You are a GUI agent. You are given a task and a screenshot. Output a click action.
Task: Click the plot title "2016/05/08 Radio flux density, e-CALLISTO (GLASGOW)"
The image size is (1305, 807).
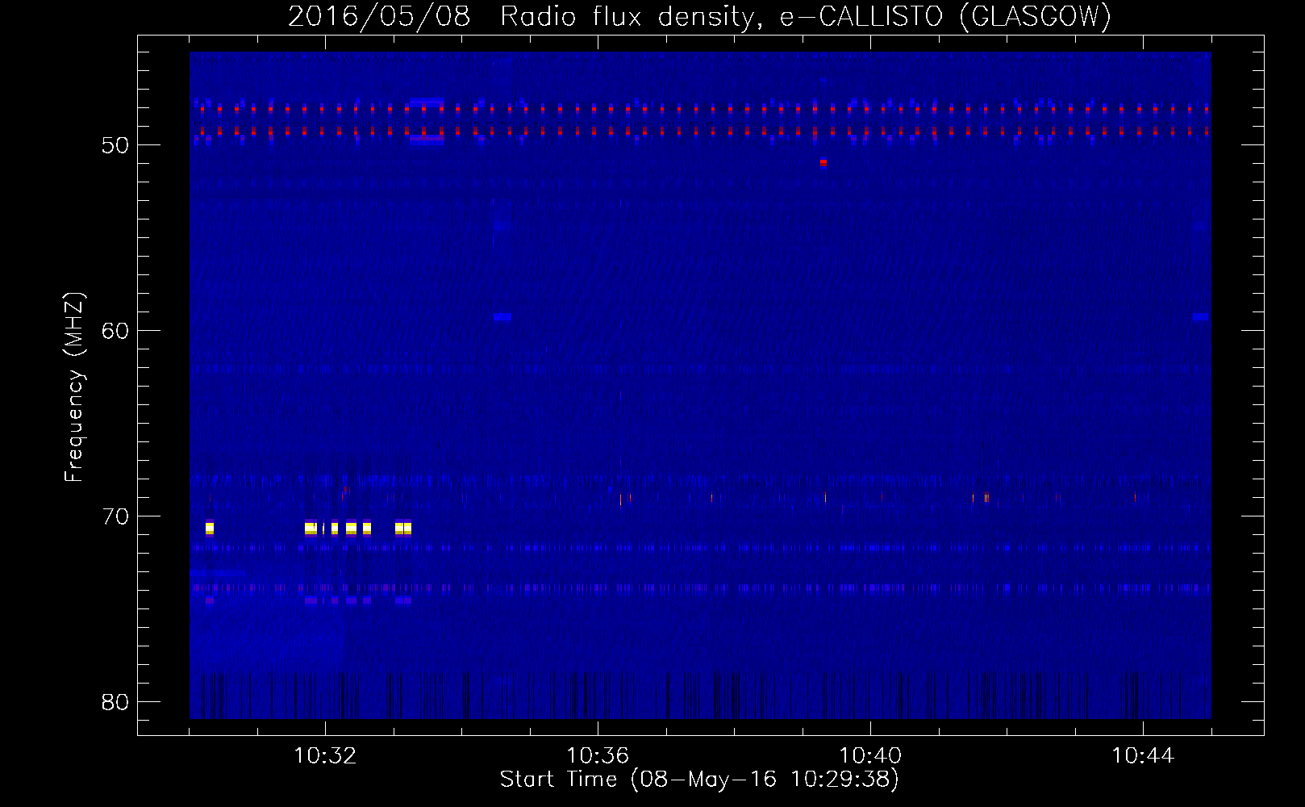coord(699,16)
